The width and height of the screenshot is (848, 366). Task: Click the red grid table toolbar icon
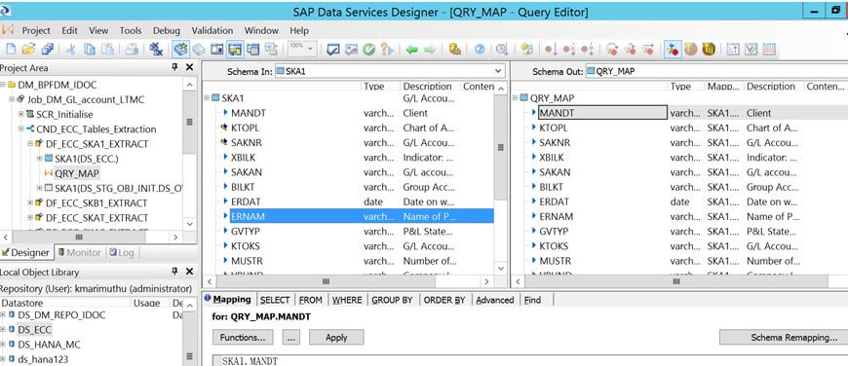[769, 49]
